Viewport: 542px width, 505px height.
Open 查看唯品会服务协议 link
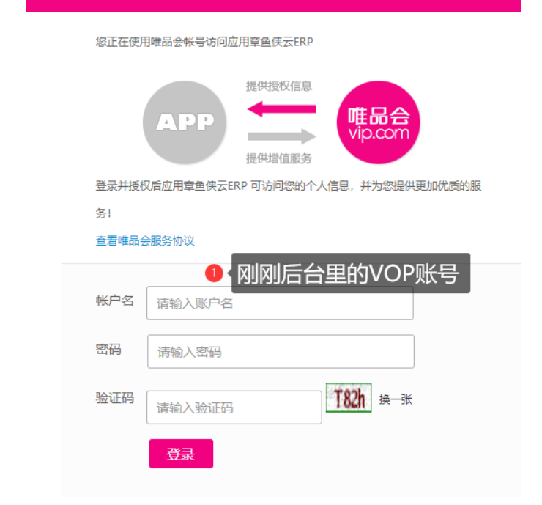(145, 240)
